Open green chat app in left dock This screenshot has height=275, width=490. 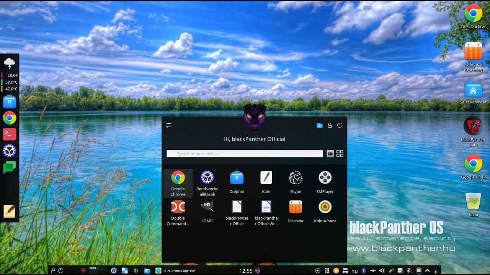10,167
